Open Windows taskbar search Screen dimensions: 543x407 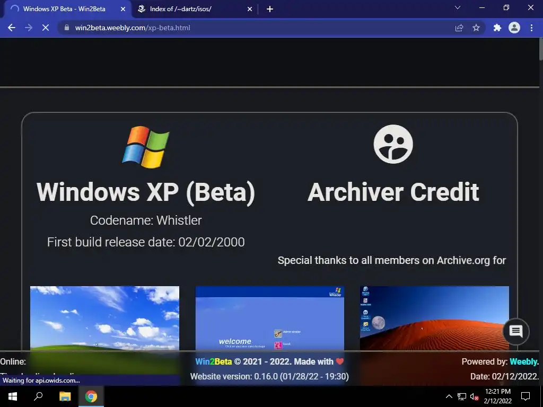[x=38, y=396]
